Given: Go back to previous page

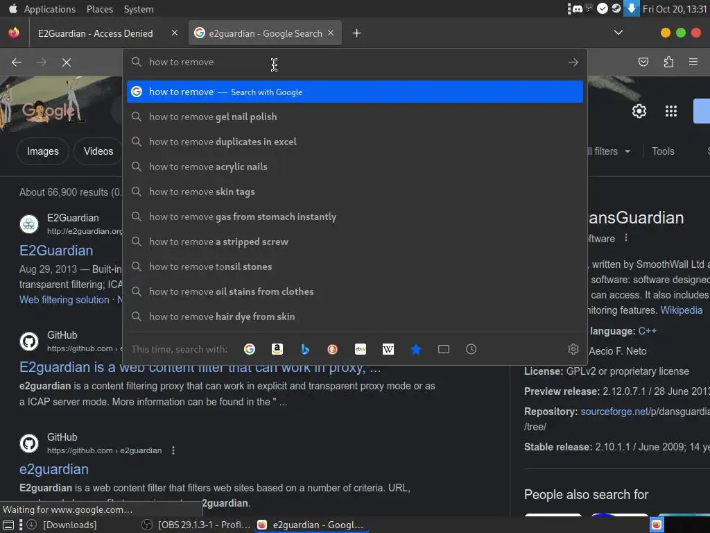Looking at the screenshot, I should pyautogui.click(x=17, y=62).
